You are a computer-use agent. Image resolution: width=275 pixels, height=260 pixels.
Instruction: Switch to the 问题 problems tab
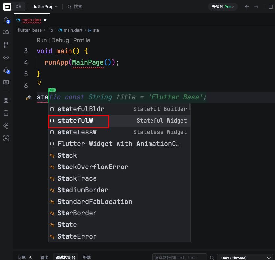coord(25,258)
